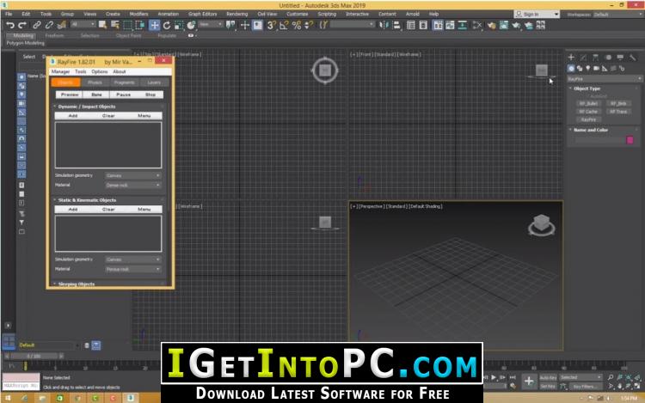Click the RF Cache object type button

click(x=588, y=112)
